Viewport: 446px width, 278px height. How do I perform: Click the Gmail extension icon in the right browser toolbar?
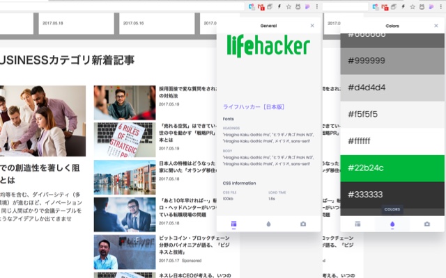pyautogui.click(x=385, y=7)
